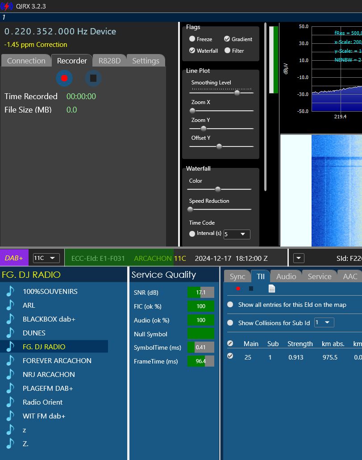Enable Show all entries for this EId
Screen dimensions: 362x460
230,305
